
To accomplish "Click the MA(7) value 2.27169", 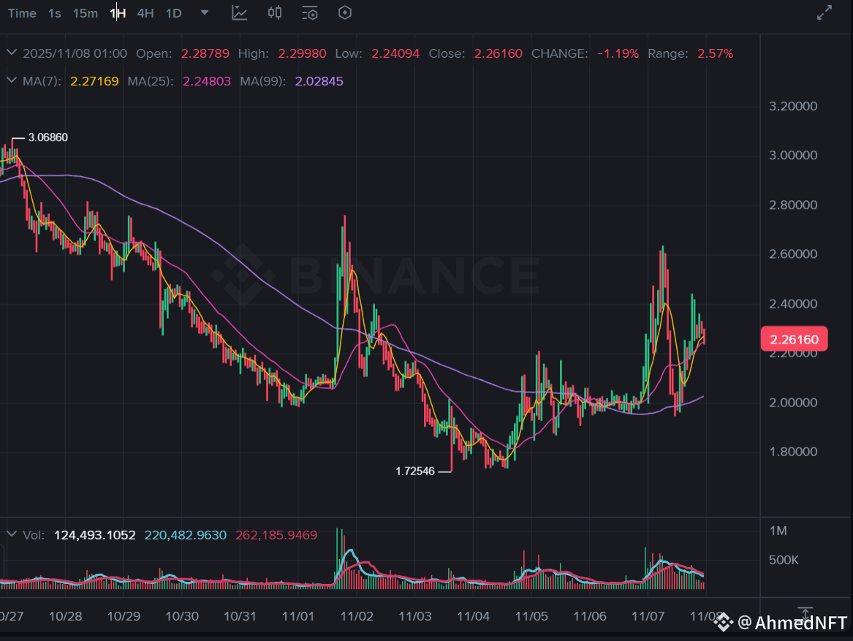I will click(x=94, y=81).
